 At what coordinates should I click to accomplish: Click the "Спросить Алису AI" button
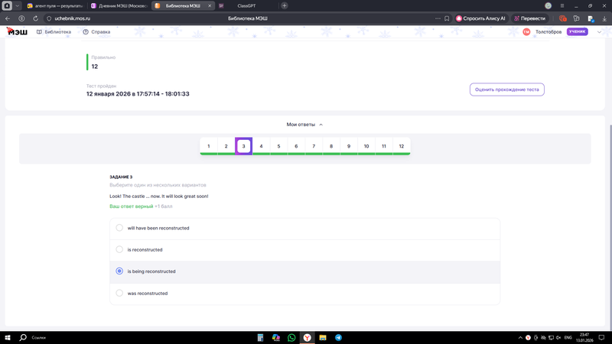pos(480,18)
